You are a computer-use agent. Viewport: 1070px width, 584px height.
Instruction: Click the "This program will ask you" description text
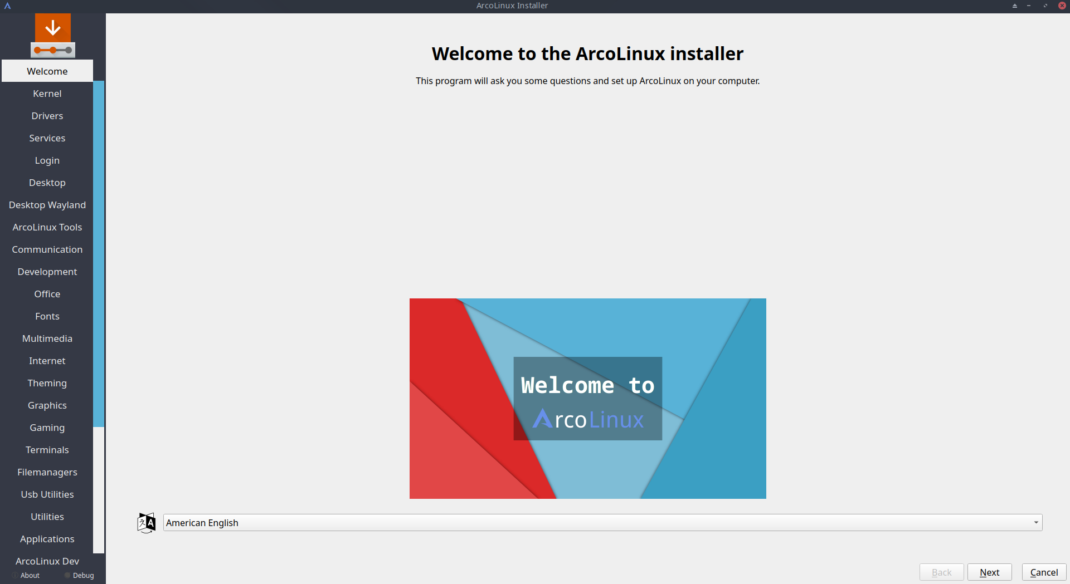[x=587, y=81]
